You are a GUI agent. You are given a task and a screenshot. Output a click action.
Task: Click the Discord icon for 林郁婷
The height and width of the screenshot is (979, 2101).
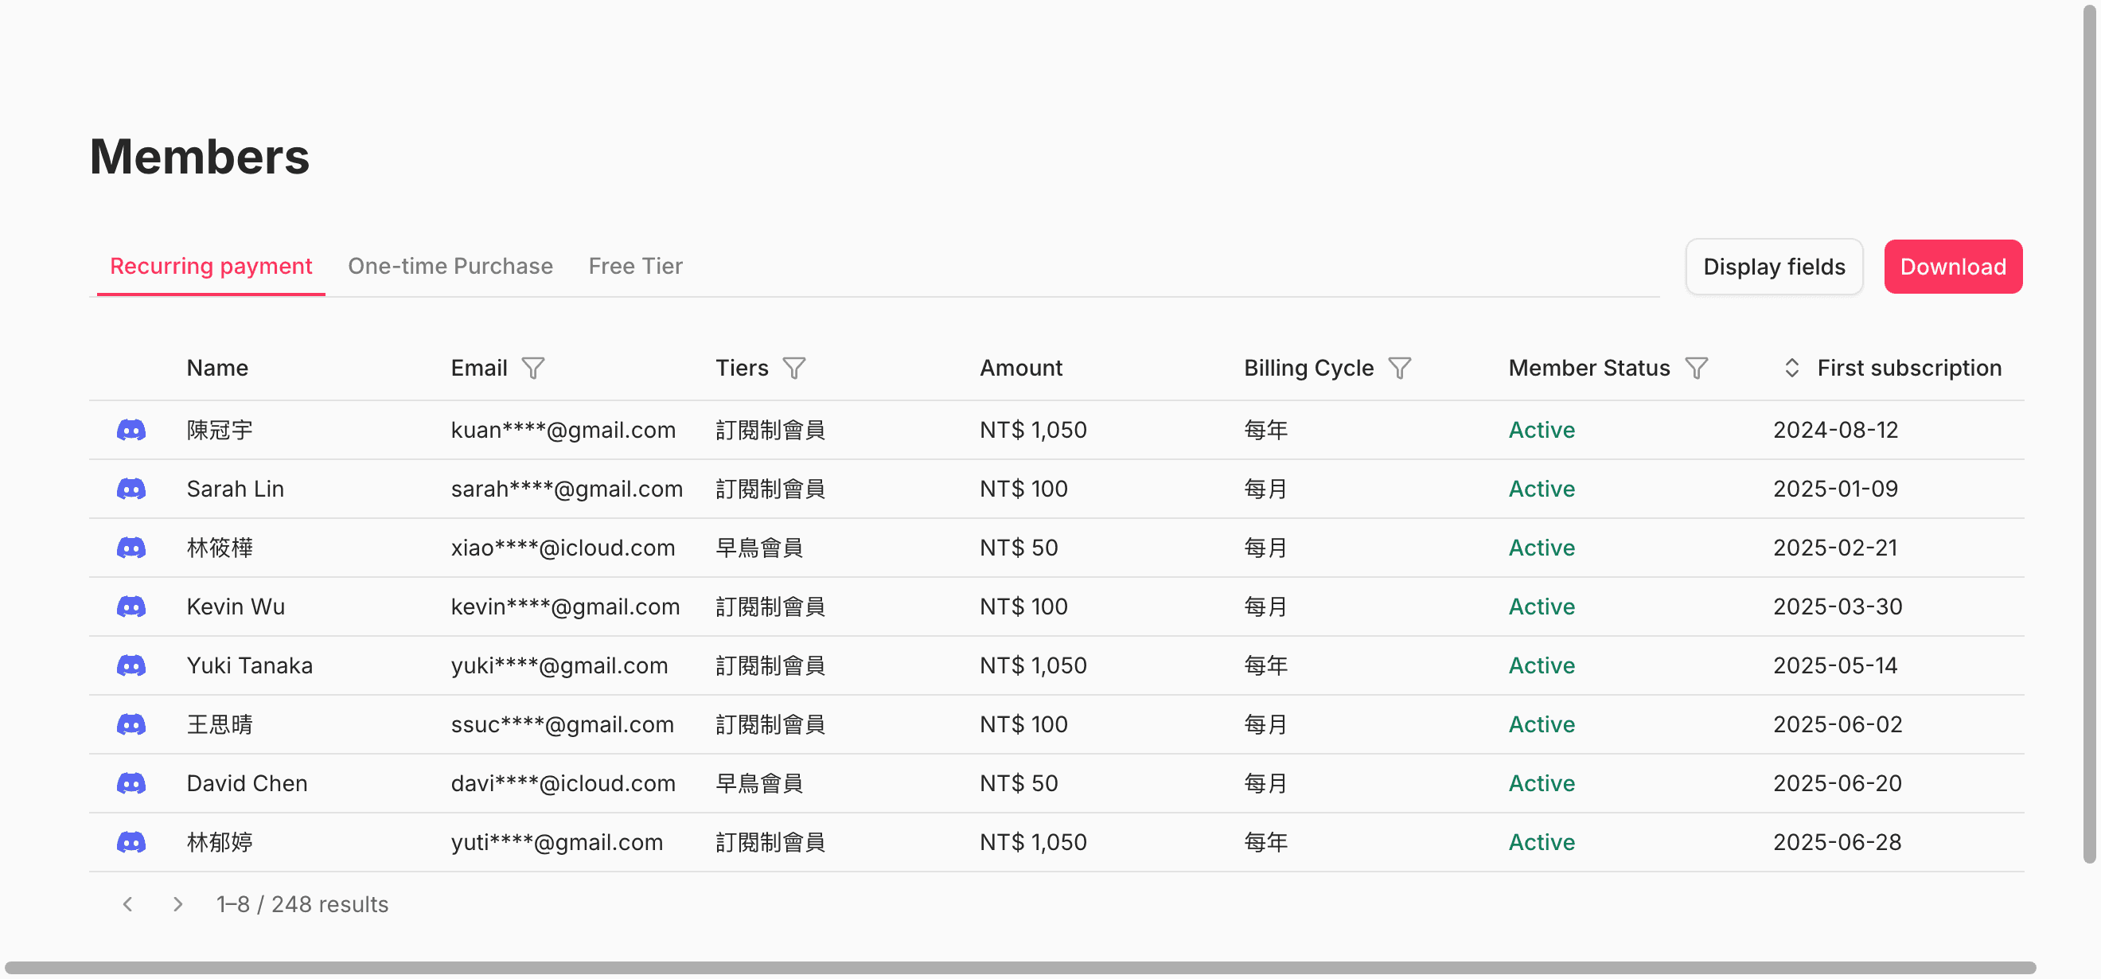click(x=131, y=842)
